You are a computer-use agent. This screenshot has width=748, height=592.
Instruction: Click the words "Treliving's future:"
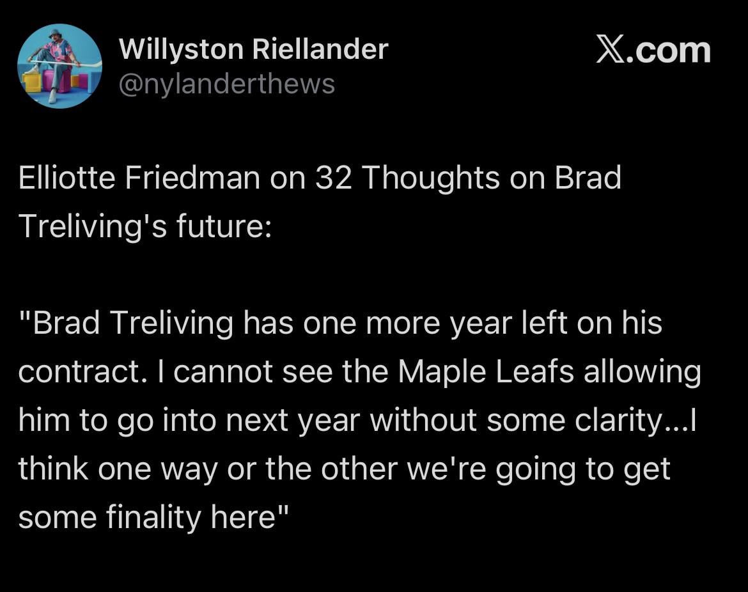click(x=145, y=226)
